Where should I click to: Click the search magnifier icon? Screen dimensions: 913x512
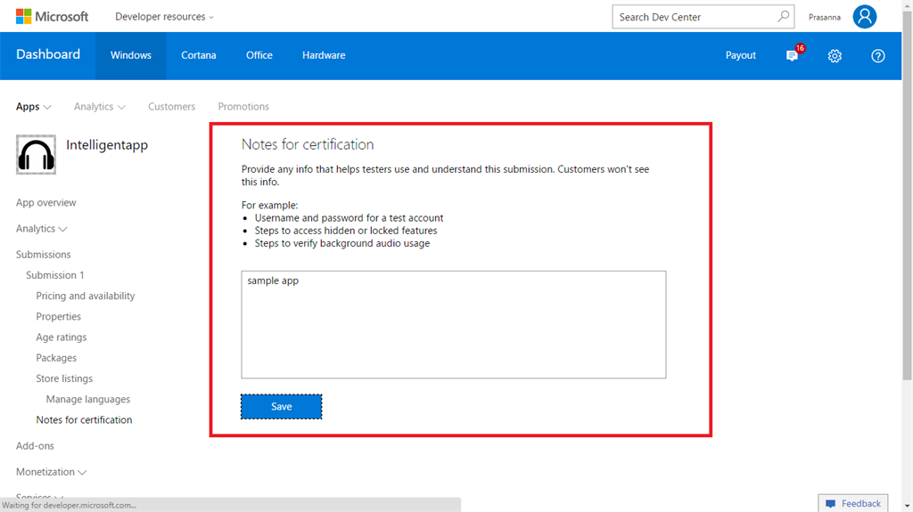coord(784,16)
